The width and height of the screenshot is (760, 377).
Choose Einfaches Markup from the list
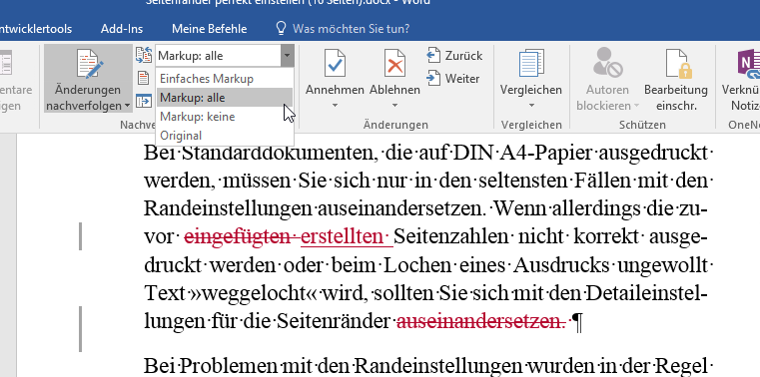pyautogui.click(x=225, y=79)
